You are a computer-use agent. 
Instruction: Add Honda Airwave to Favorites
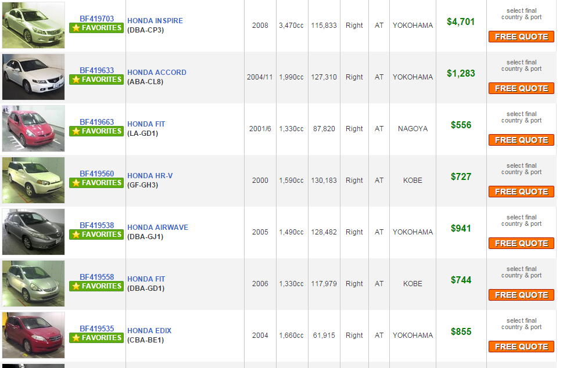pyautogui.click(x=96, y=234)
